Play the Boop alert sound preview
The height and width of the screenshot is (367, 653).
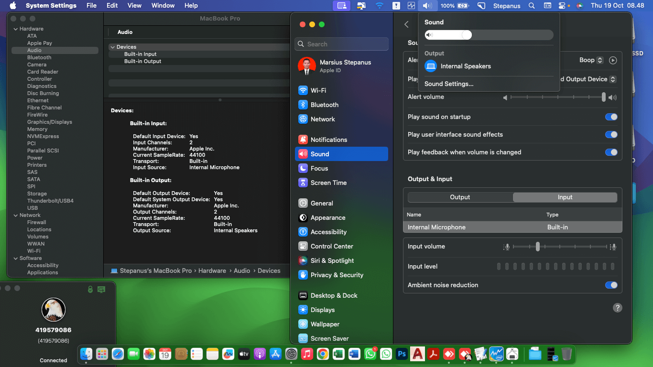click(x=613, y=60)
